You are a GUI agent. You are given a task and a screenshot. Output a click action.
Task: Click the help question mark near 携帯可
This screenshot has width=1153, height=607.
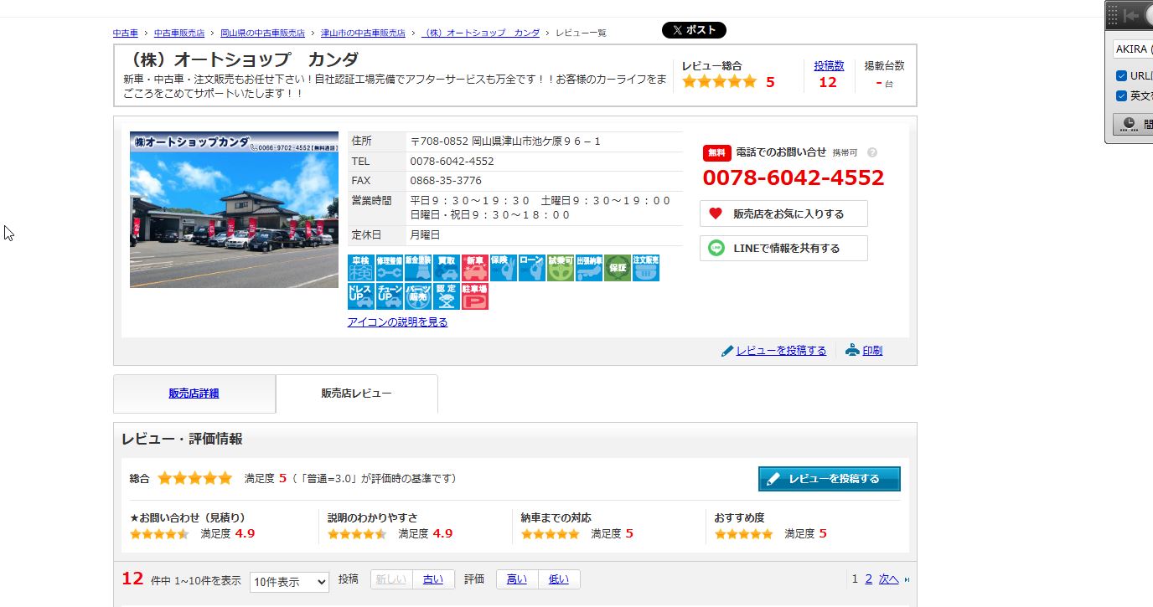[872, 153]
